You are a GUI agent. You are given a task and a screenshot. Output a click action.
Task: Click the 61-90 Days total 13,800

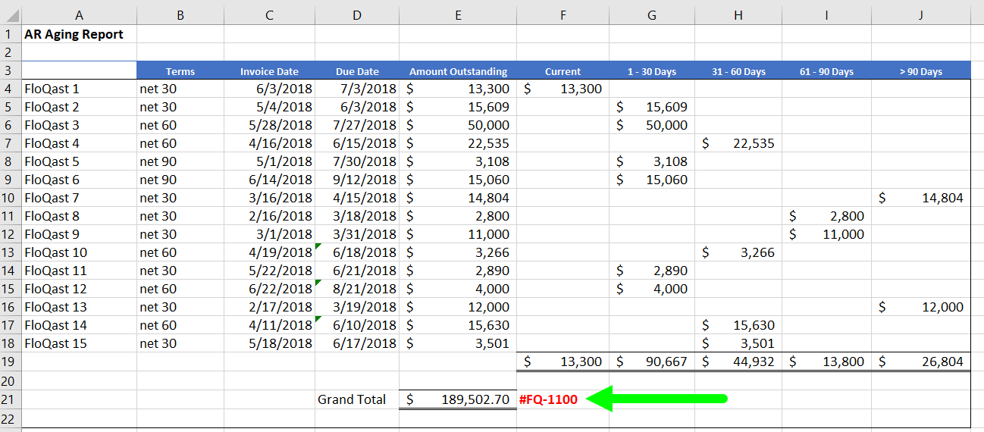(x=826, y=362)
